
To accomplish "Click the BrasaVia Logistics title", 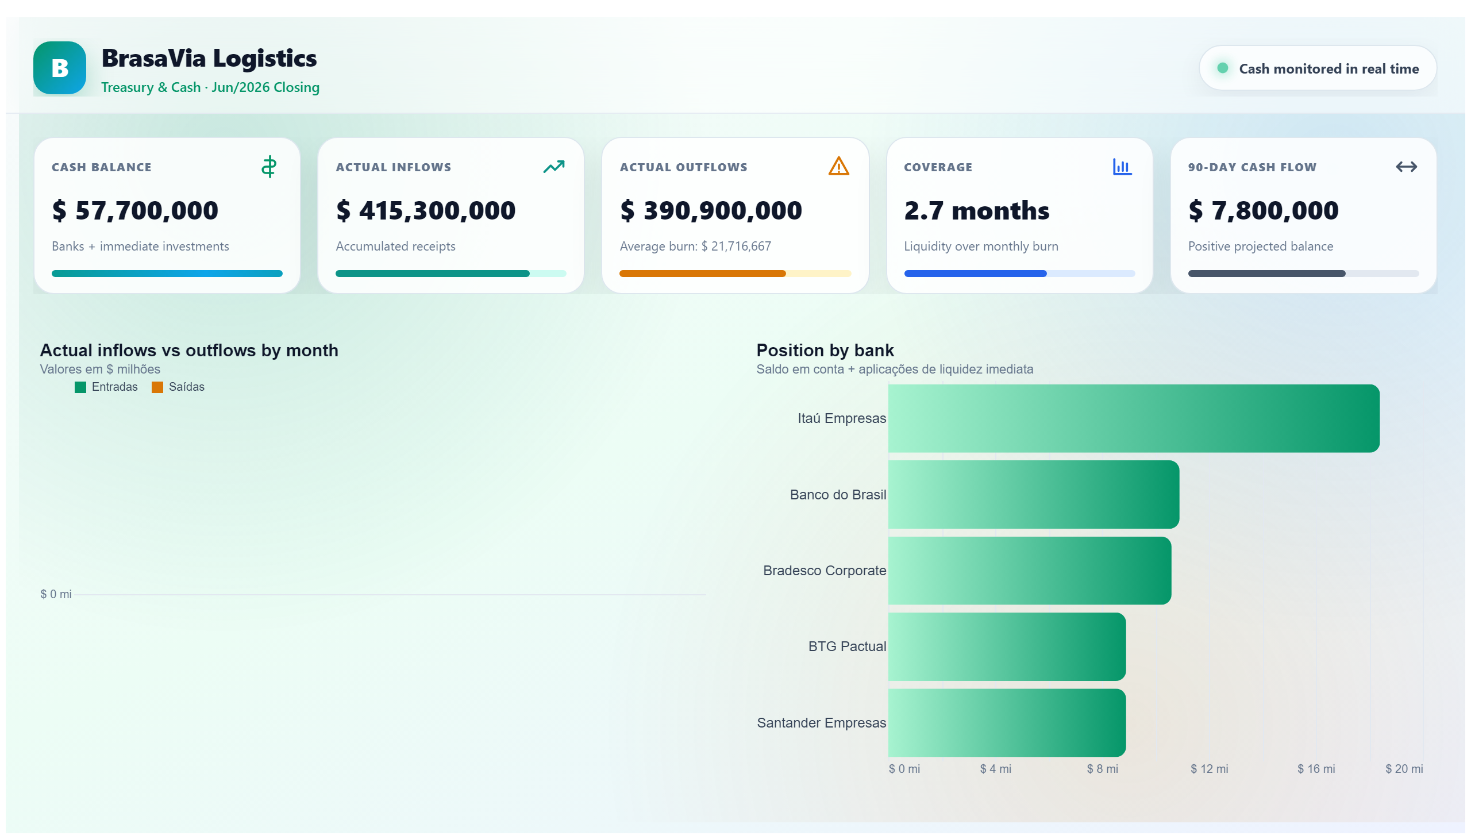I will coord(209,58).
